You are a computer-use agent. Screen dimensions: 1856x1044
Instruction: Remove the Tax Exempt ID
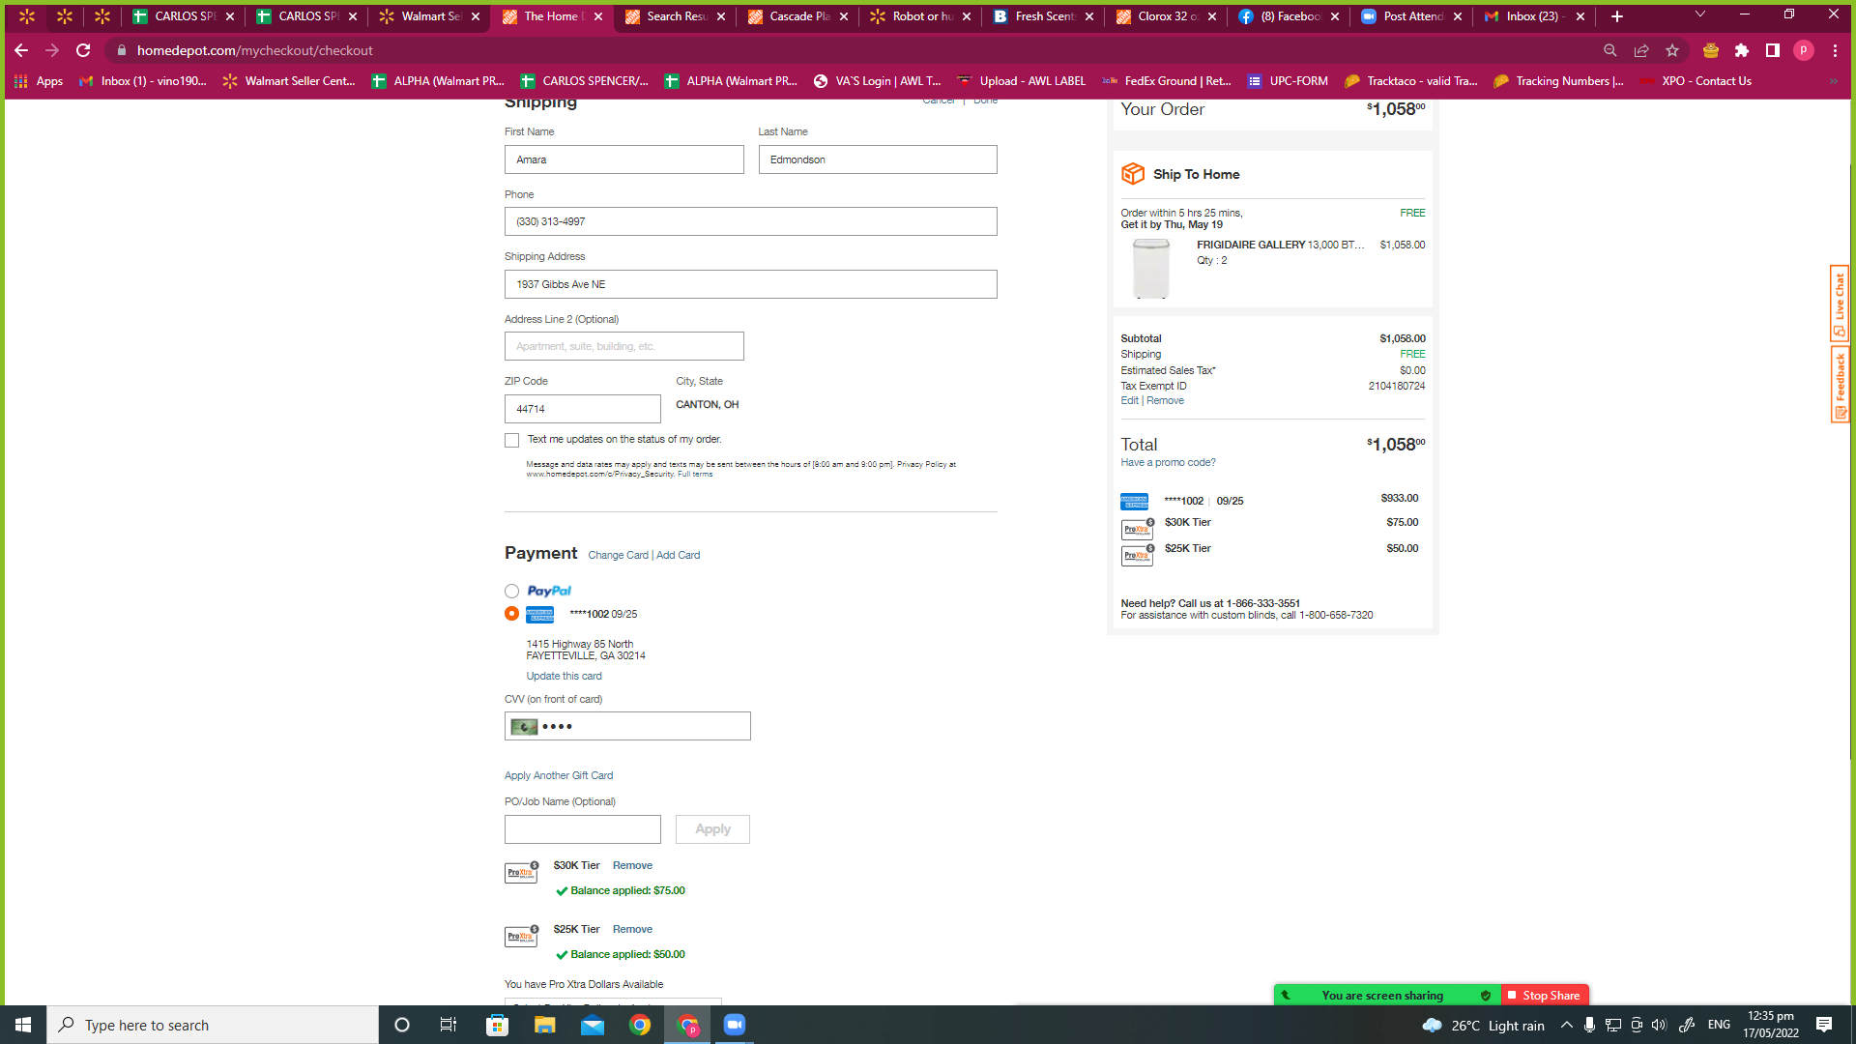pos(1165,400)
